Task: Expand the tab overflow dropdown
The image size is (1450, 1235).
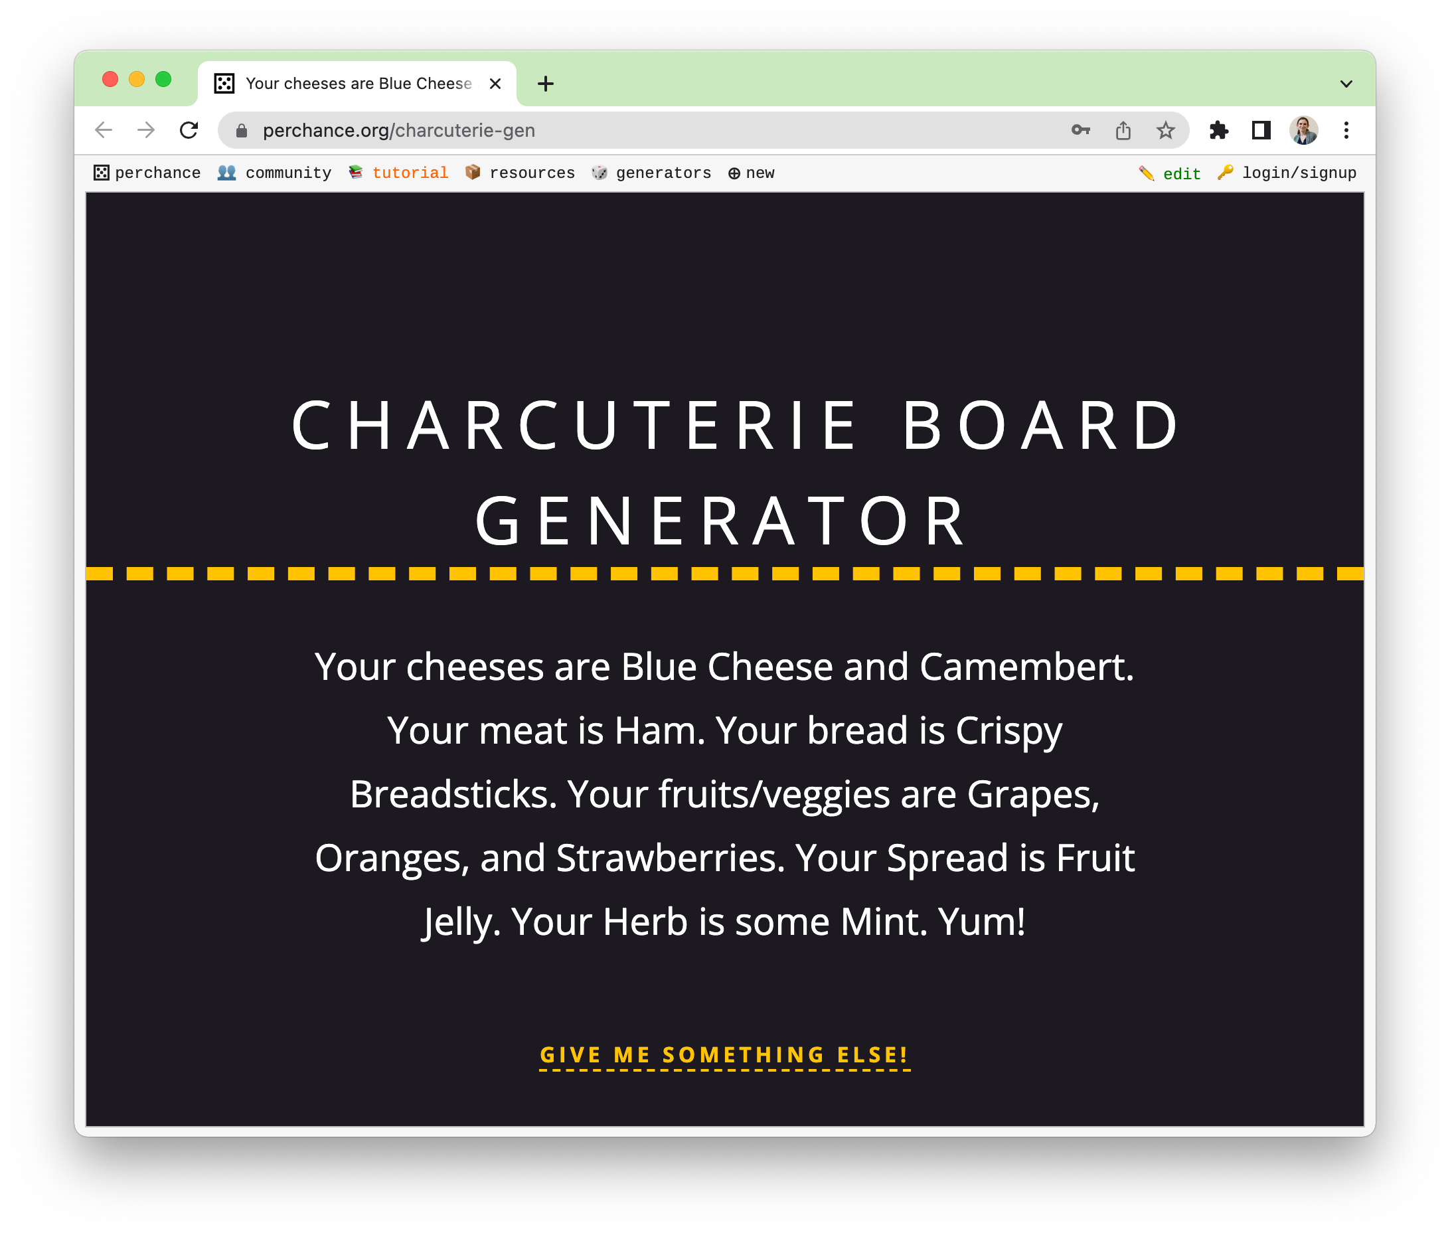Action: pos(1344,83)
